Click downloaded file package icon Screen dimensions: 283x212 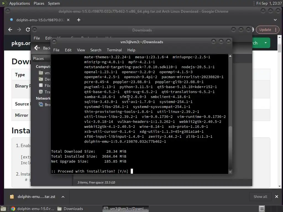[12, 197]
